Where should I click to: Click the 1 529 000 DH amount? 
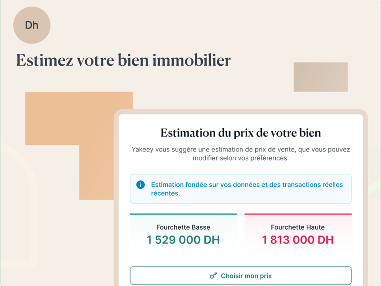(183, 240)
